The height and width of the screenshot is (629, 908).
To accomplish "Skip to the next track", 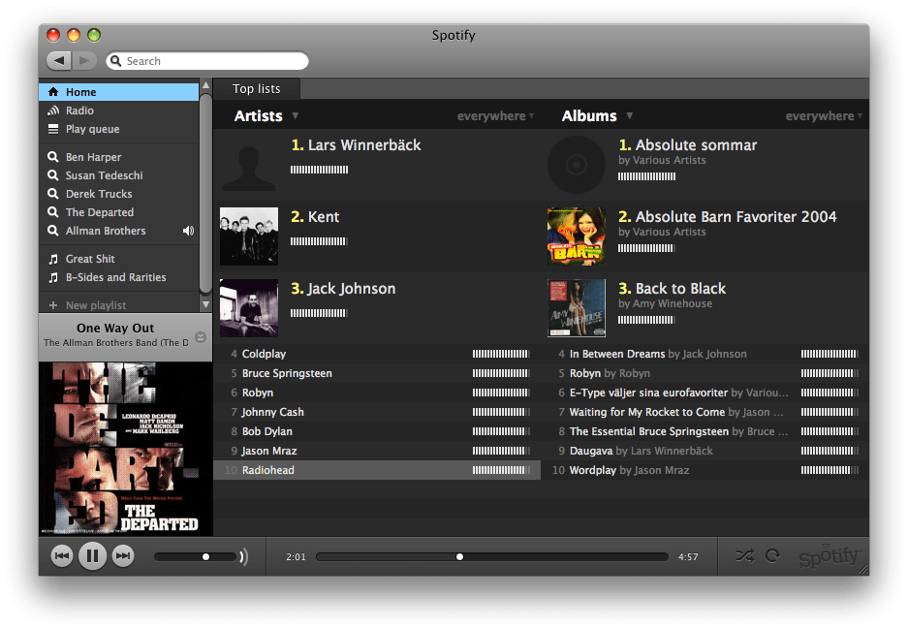I will click(123, 556).
